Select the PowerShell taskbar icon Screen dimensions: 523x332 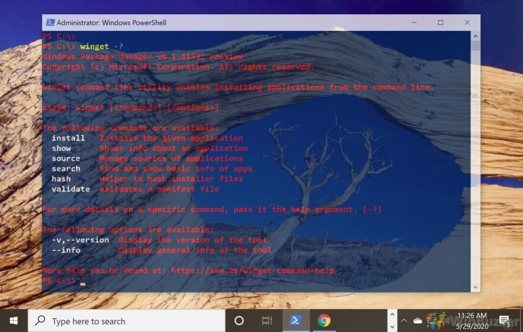(296, 321)
